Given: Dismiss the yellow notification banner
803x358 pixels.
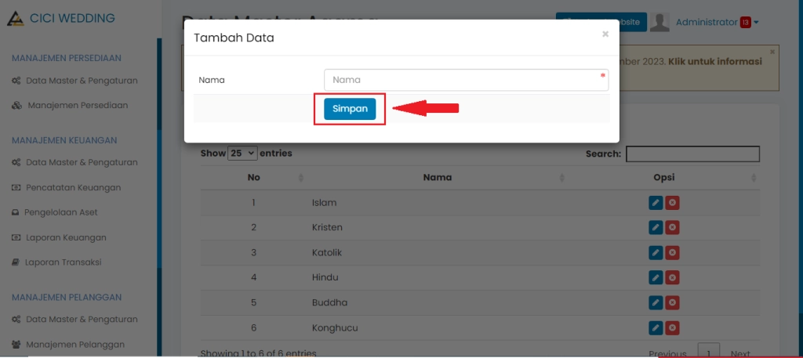Looking at the screenshot, I should (x=772, y=52).
